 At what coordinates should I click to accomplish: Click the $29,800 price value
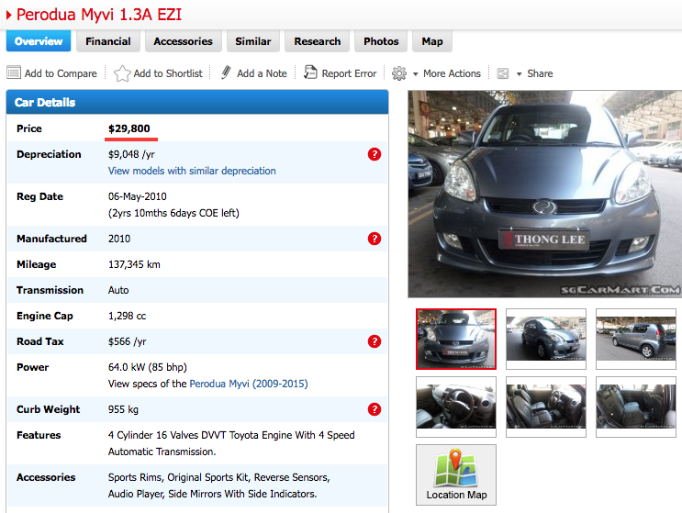(129, 128)
